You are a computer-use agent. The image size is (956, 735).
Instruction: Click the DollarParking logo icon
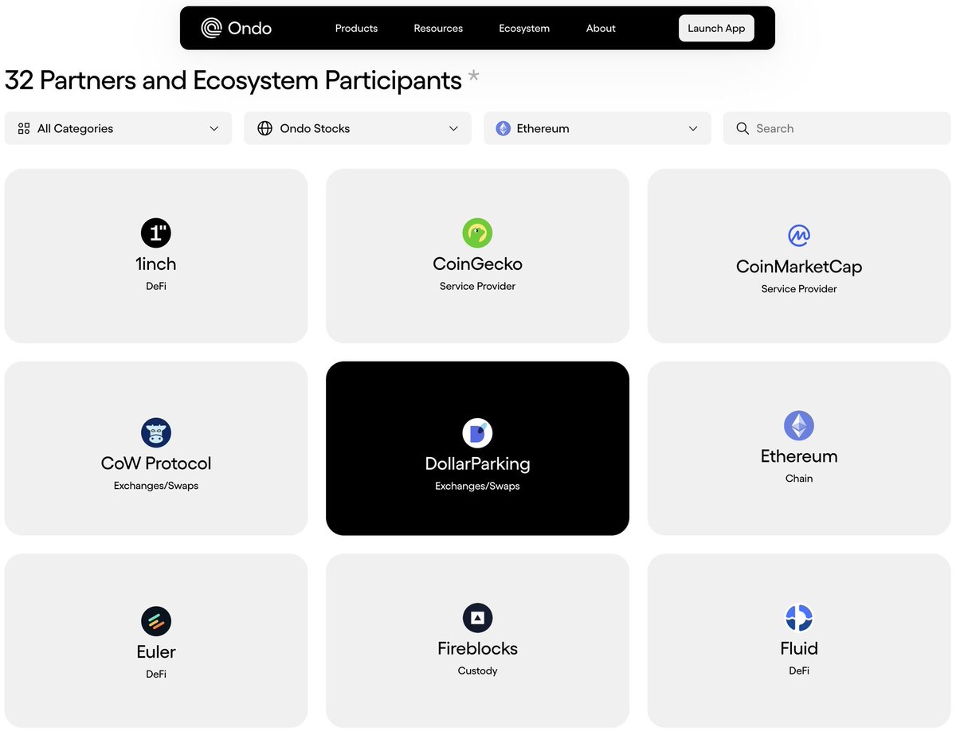pyautogui.click(x=477, y=433)
